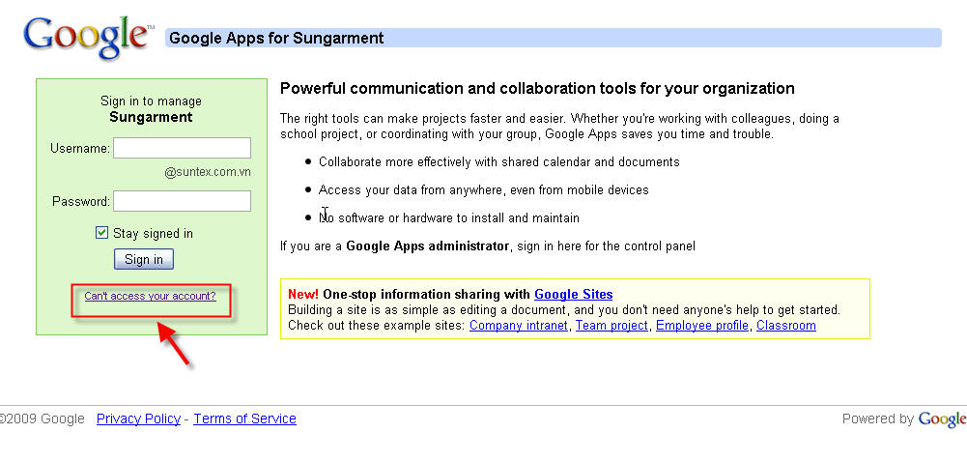Click the Powerful communication and collaboration heading
The image size is (967, 462).
537,89
